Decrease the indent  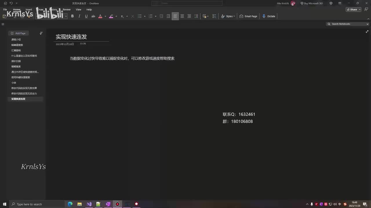[x=161, y=16]
